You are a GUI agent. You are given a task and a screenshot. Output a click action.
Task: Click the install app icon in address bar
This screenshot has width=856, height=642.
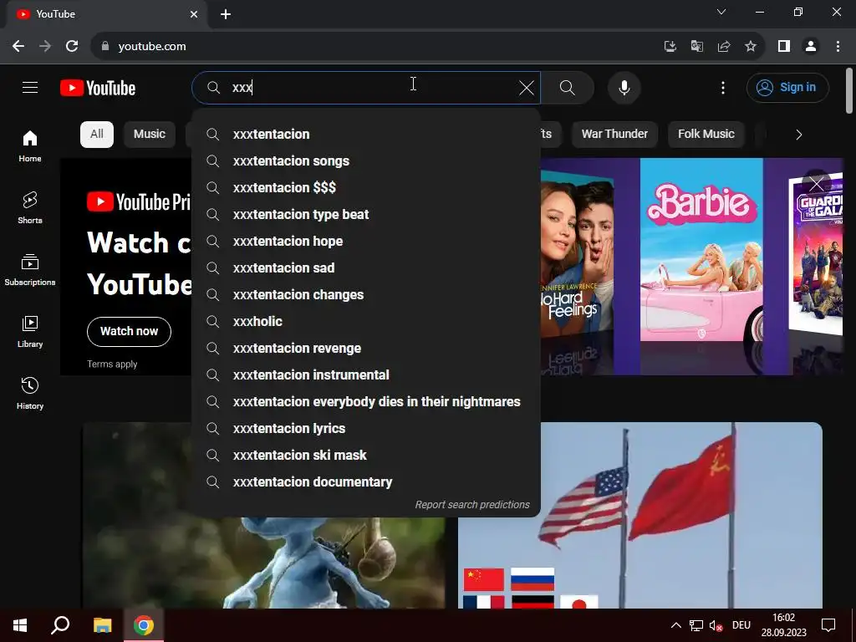[x=670, y=47]
